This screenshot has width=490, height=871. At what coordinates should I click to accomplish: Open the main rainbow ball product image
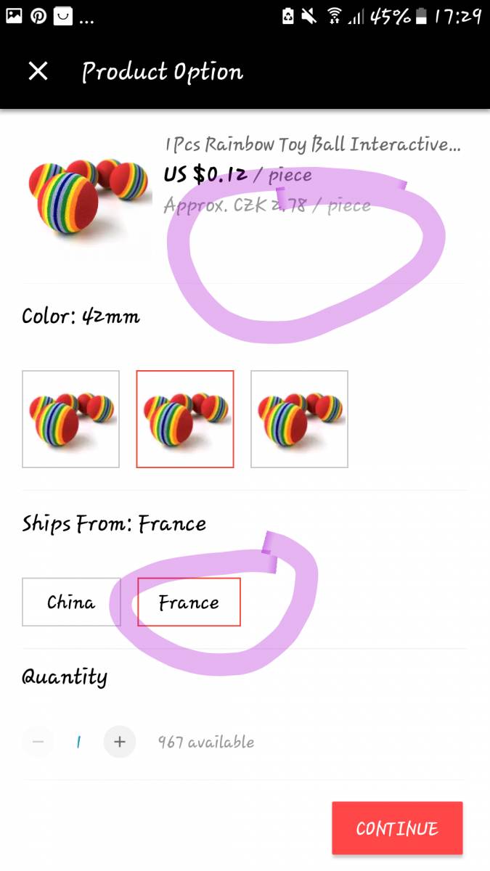(87, 196)
